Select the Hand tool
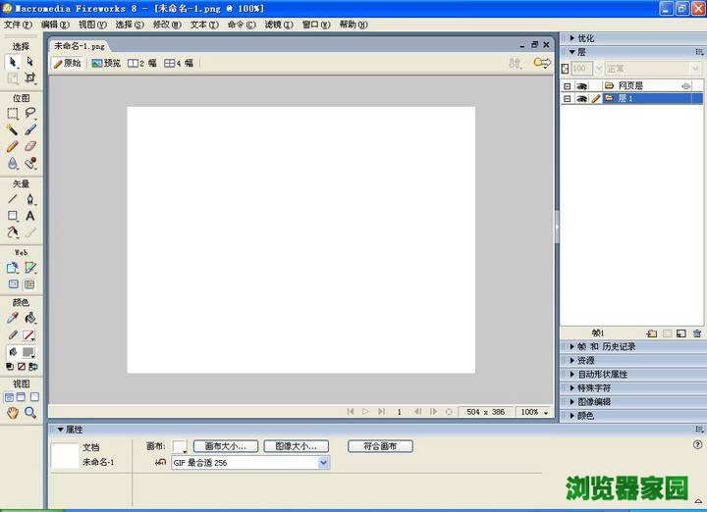The height and width of the screenshot is (512, 707). (13, 413)
